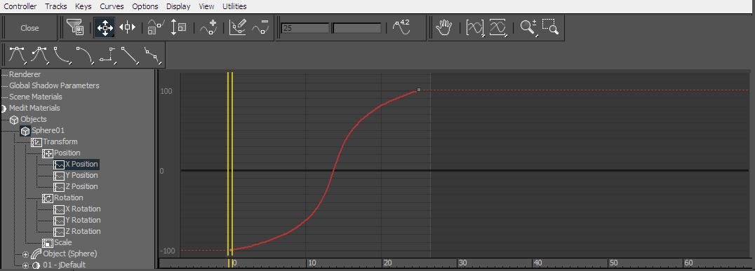The height and width of the screenshot is (271, 755).
Task: Choose the Add Keys tool
Action: click(x=208, y=28)
